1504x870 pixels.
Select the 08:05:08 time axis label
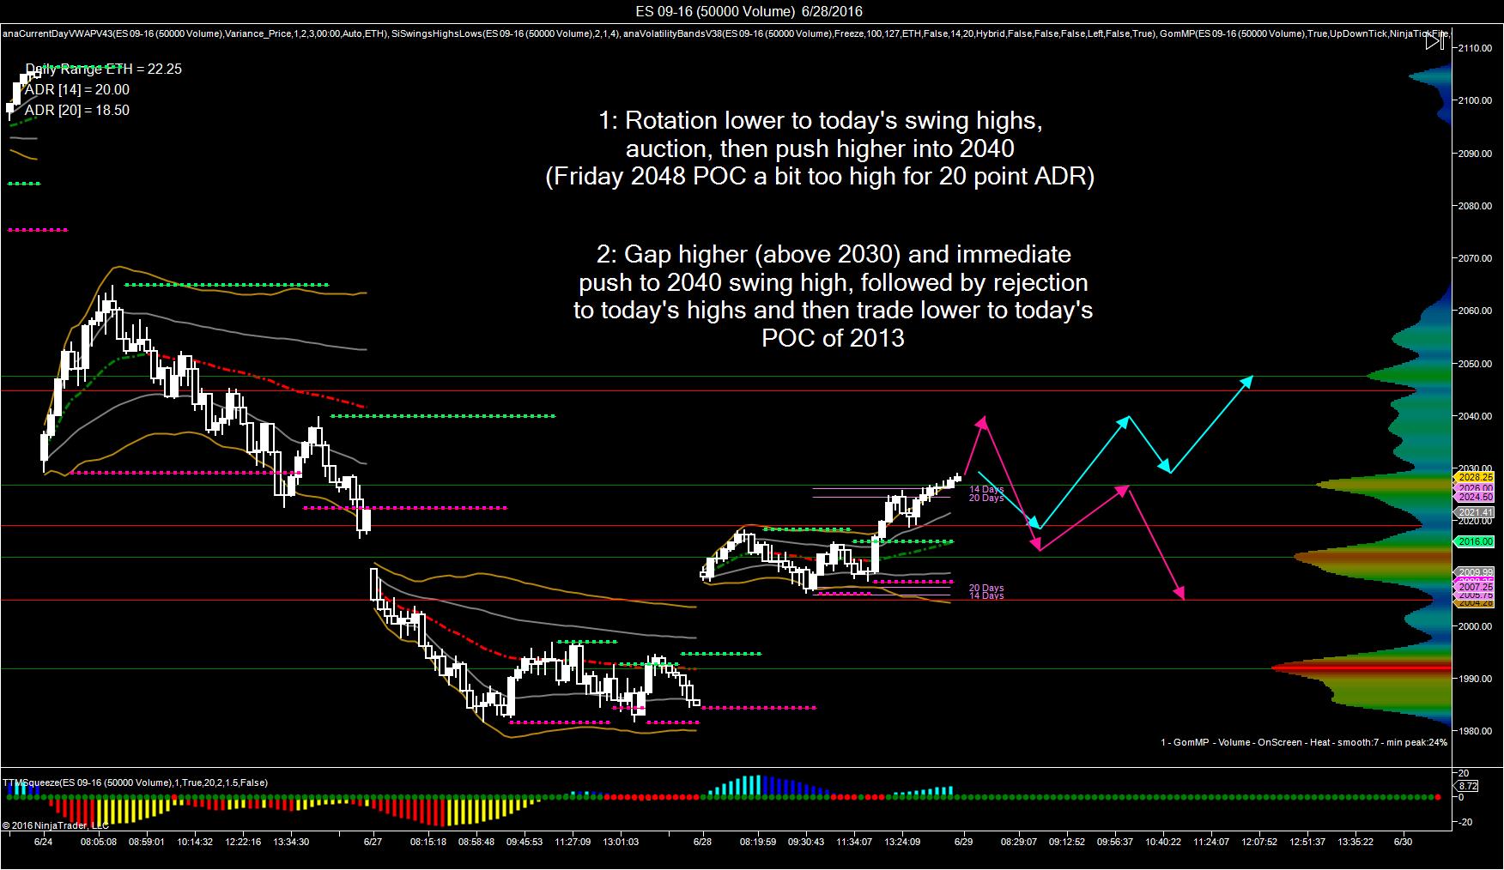(x=99, y=842)
